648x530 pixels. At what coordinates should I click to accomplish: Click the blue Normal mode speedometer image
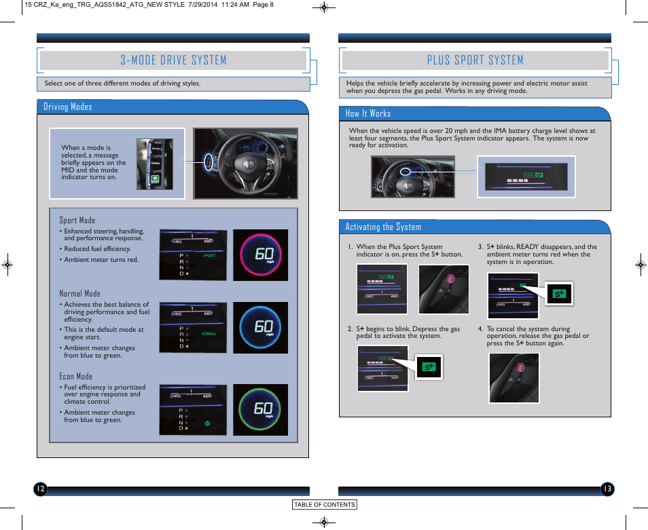(260, 328)
